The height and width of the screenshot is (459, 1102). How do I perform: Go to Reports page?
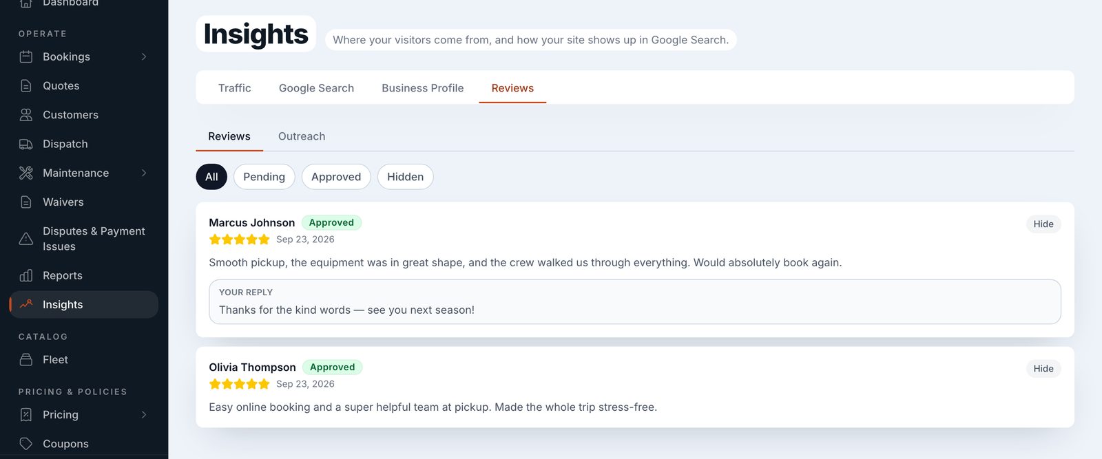[x=84, y=275]
